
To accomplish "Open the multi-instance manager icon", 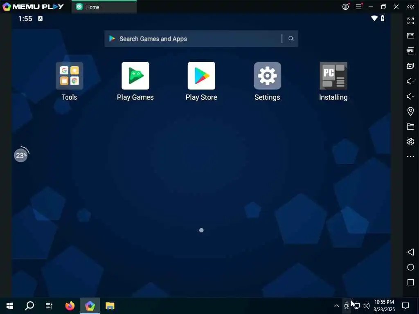I will [410, 66].
